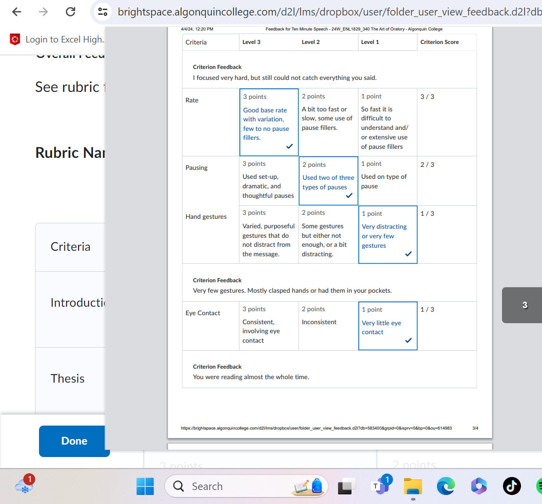Click the Level 1 column header

pos(370,42)
